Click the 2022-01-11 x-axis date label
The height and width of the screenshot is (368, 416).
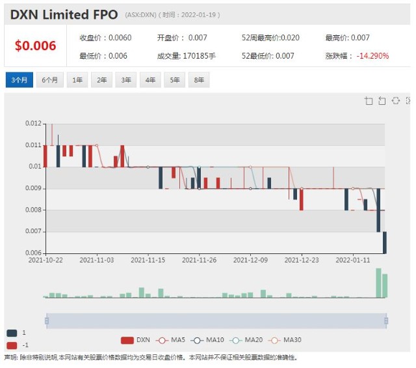(x=353, y=260)
